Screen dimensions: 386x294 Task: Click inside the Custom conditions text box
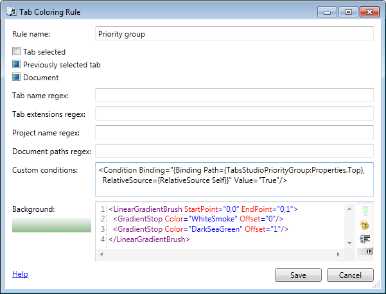[234, 180]
